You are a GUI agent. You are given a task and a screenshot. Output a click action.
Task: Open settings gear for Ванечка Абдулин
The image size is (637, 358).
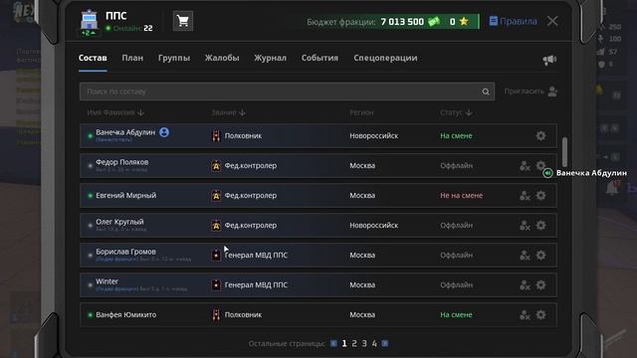point(540,135)
